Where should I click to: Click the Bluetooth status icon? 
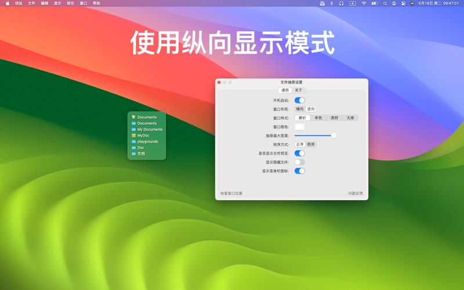pyautogui.click(x=332, y=3)
